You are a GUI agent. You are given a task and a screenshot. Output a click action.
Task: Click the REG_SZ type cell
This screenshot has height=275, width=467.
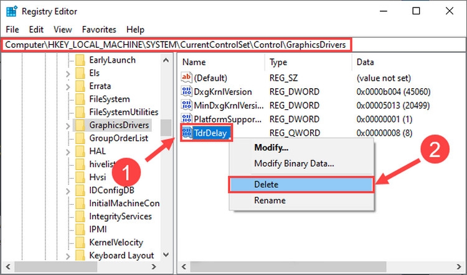[283, 78]
